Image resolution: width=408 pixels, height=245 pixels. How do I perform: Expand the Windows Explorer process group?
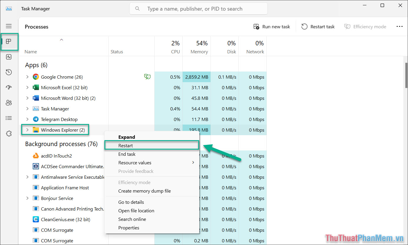pyautogui.click(x=27, y=130)
